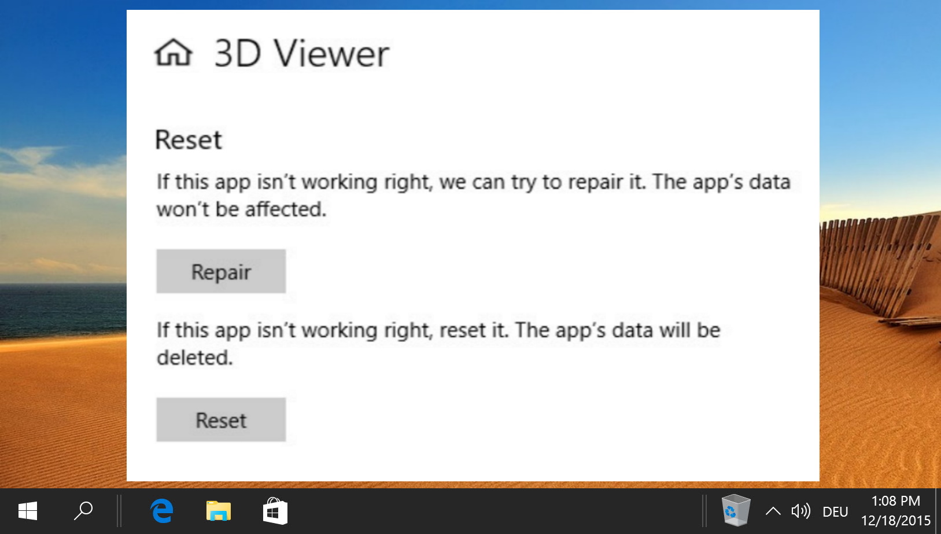This screenshot has width=941, height=534.
Task: Launch Microsoft Edge from taskbar
Action: 162,511
